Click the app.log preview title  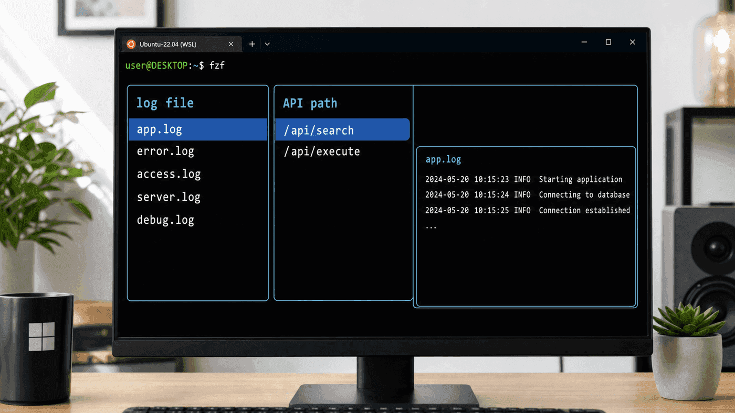443,160
